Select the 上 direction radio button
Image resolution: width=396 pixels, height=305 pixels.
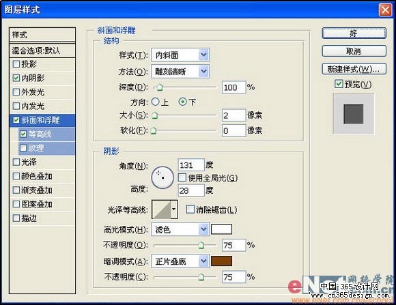pos(155,102)
